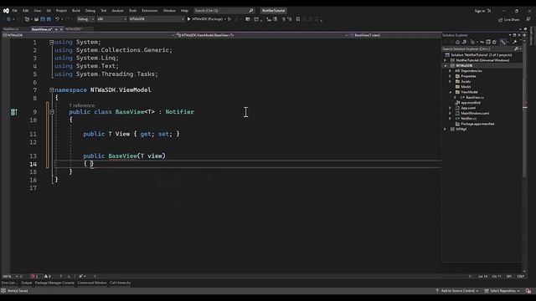Click the Home icon in Solution Explorer

pyautogui.click(x=457, y=42)
